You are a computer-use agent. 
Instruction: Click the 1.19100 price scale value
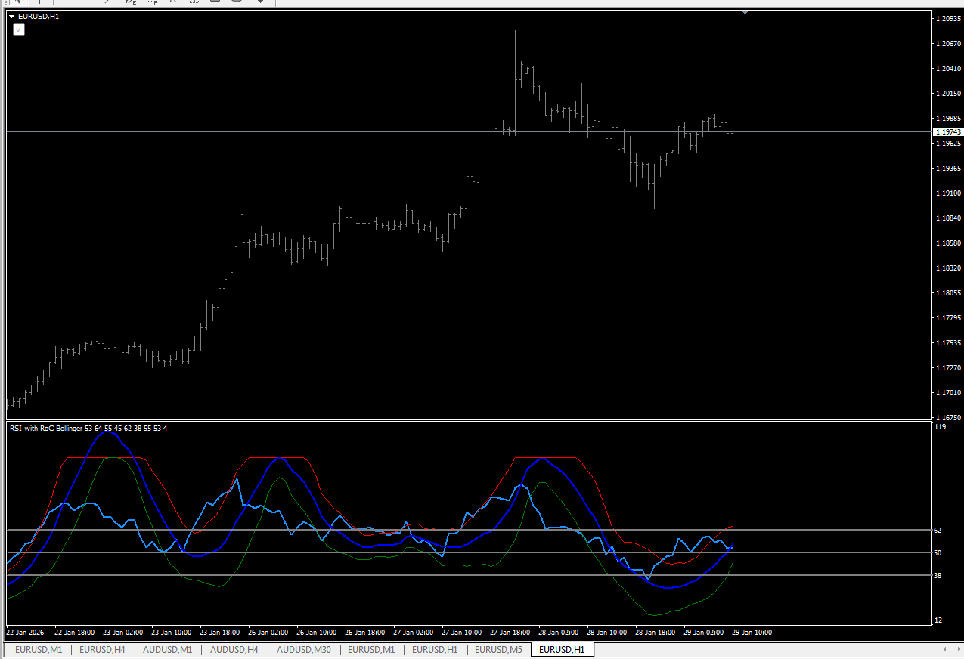[948, 193]
